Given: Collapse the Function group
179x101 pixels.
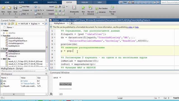Looking at the screenshot, I should [1, 36].
